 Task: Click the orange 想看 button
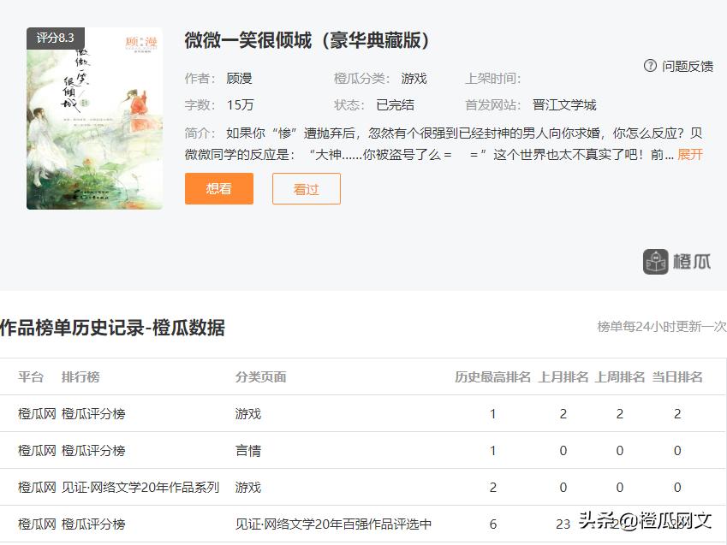point(218,188)
